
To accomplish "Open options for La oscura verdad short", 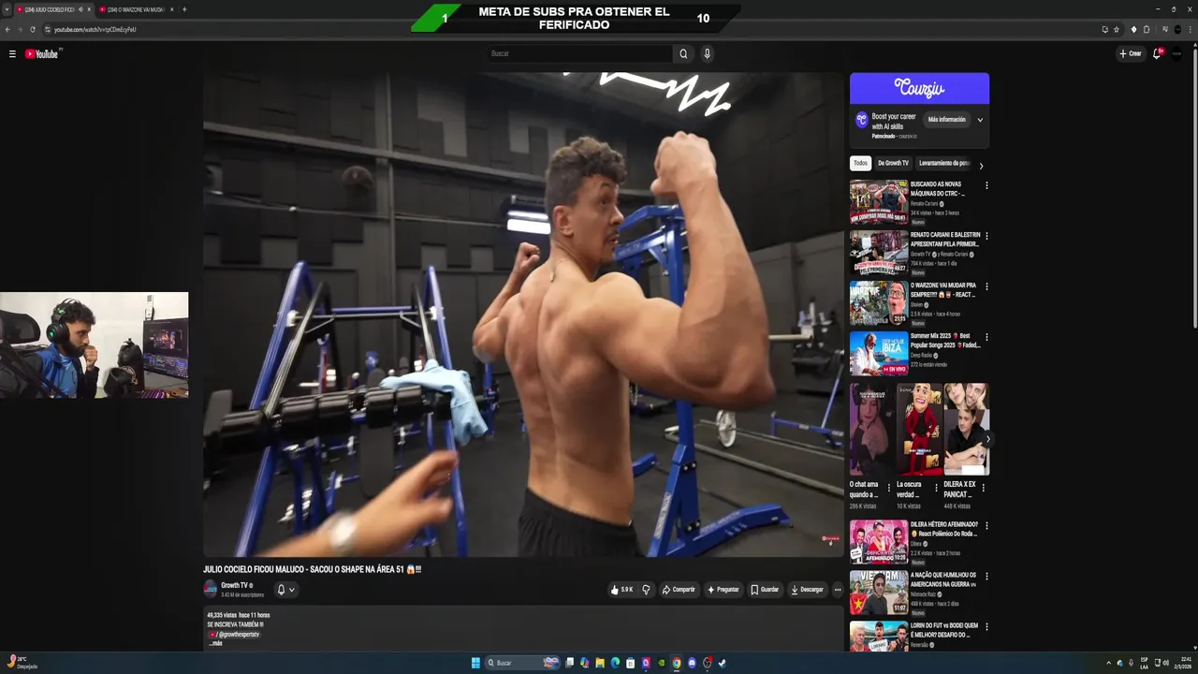I will 936,488.
